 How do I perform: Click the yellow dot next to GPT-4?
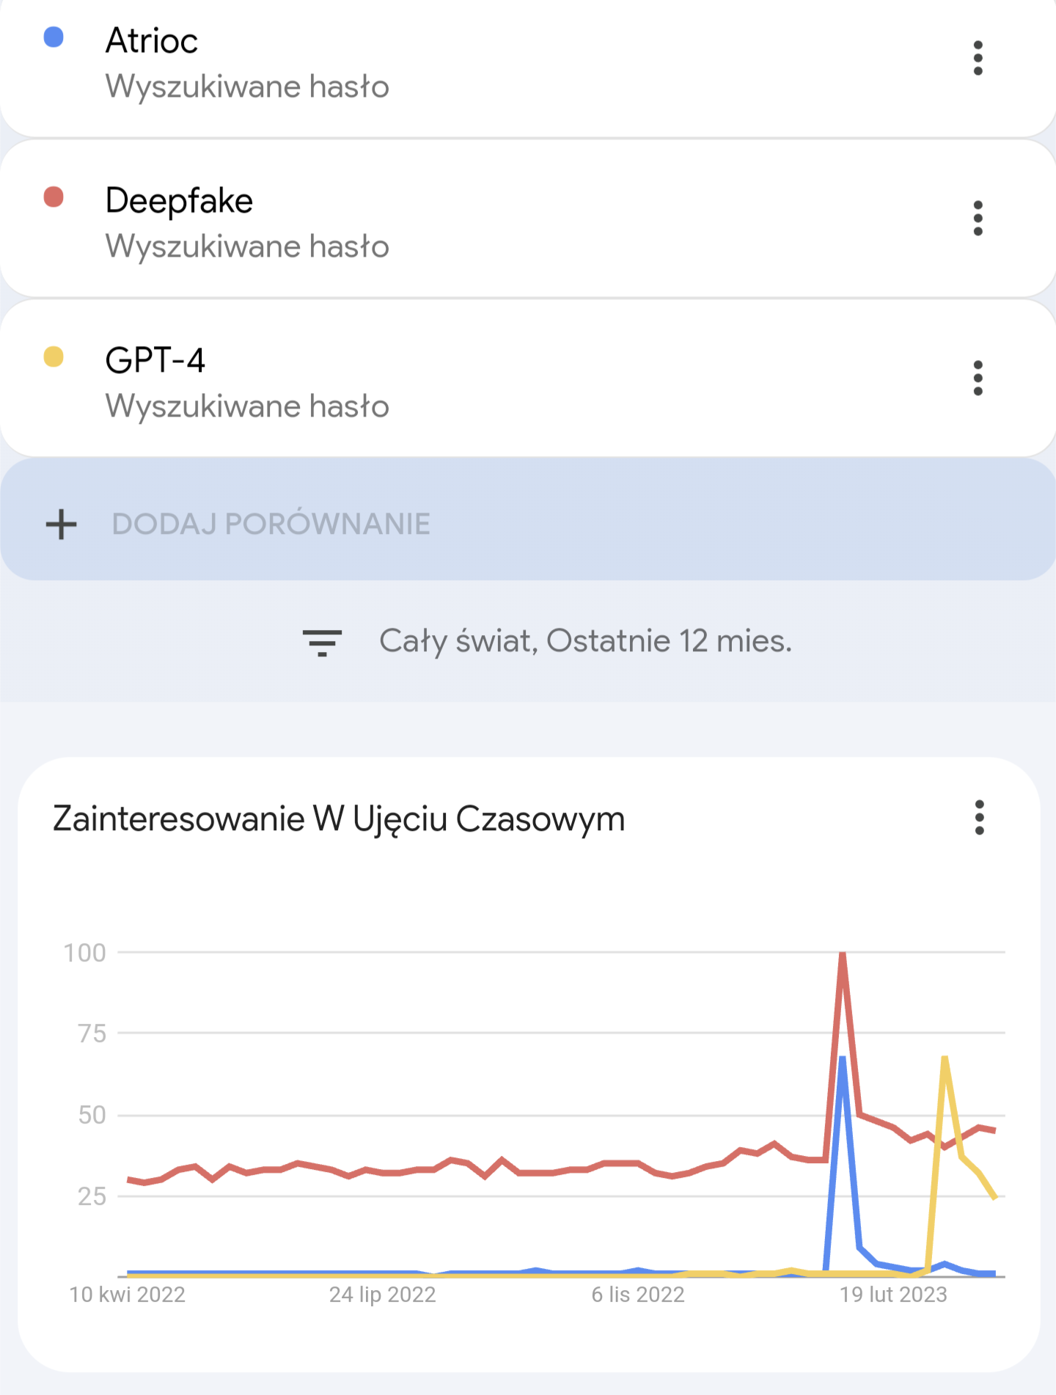pos(54,357)
